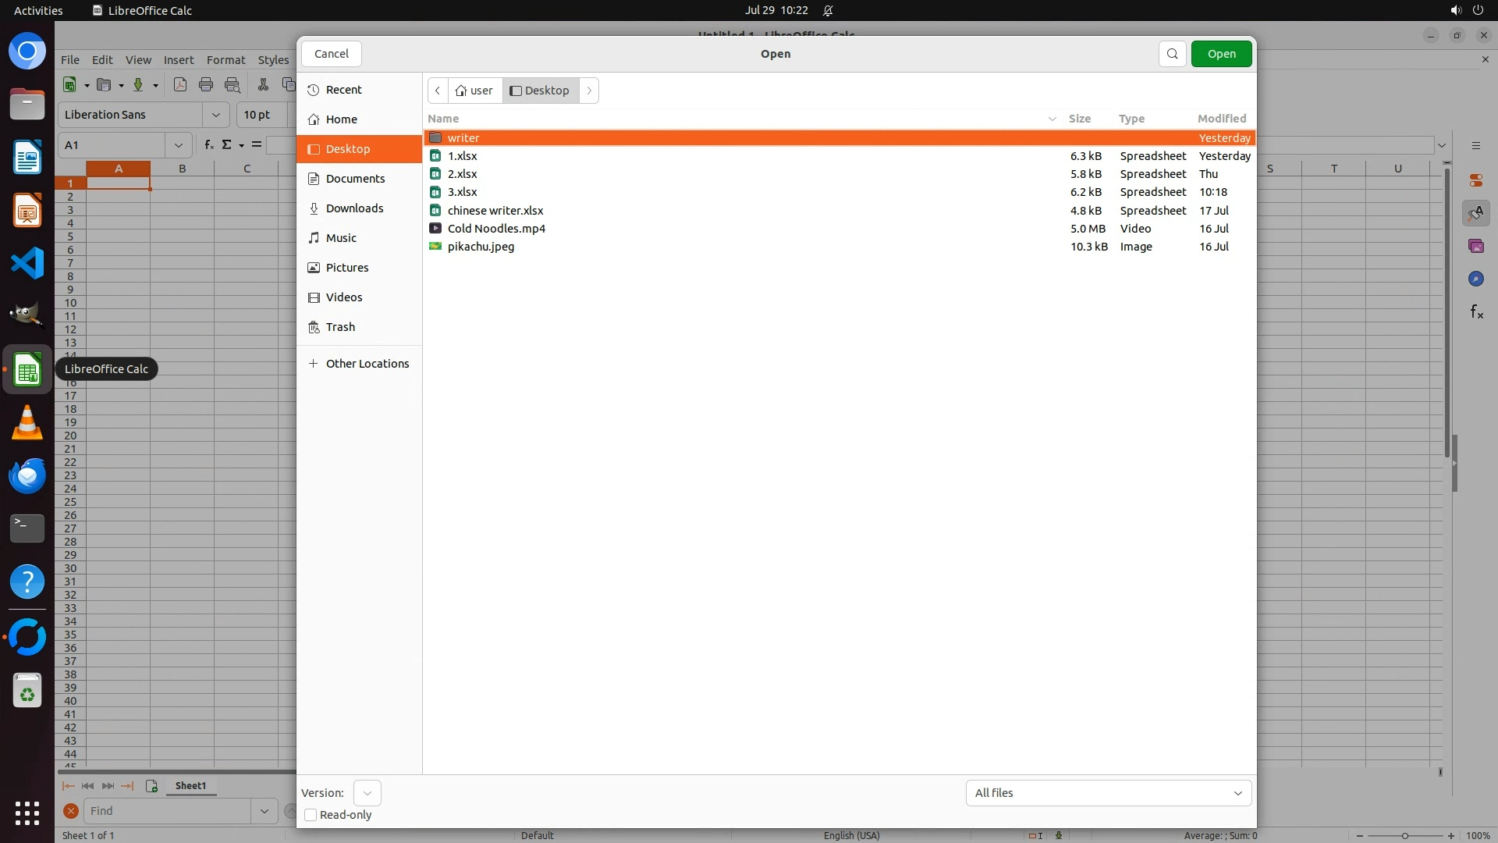This screenshot has height=843, width=1498.
Task: Open the All files filter dropdown
Action: tap(1108, 793)
